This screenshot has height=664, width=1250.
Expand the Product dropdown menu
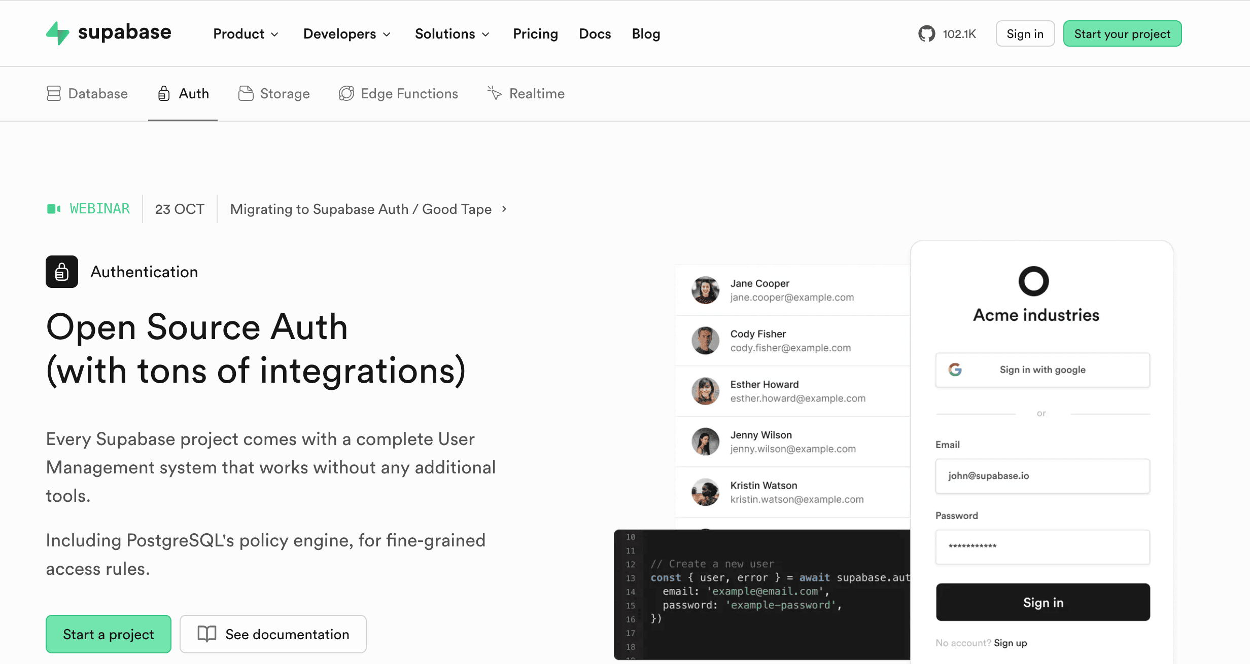click(x=246, y=34)
